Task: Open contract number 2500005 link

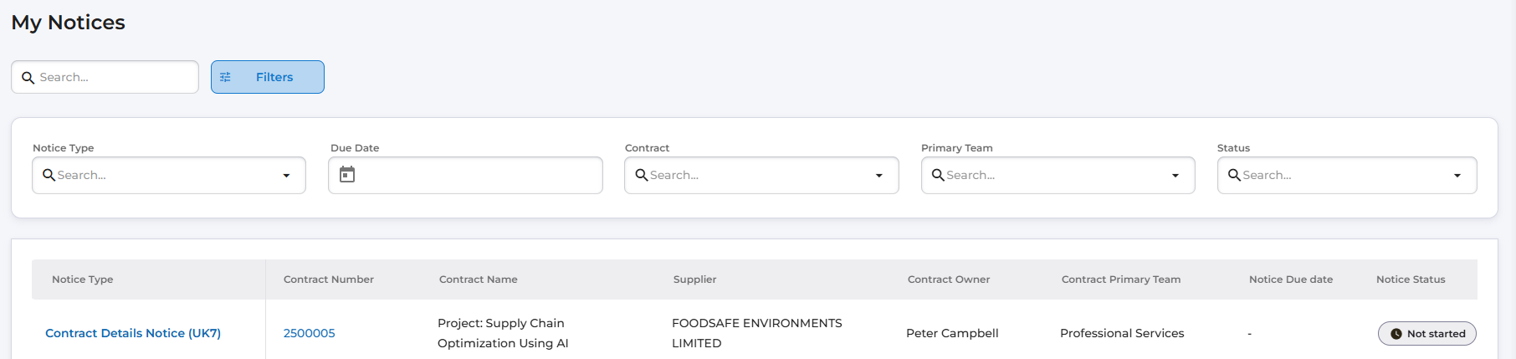Action: pos(309,333)
